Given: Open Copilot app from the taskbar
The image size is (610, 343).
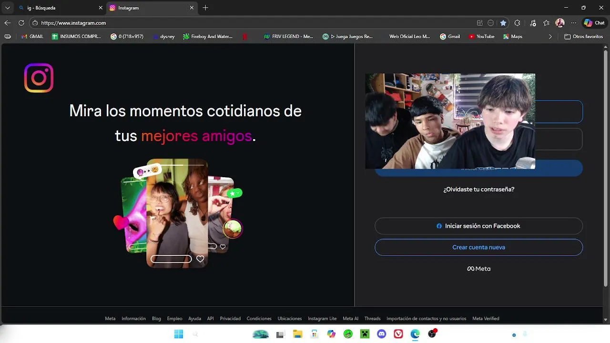Looking at the screenshot, I should click(x=331, y=334).
